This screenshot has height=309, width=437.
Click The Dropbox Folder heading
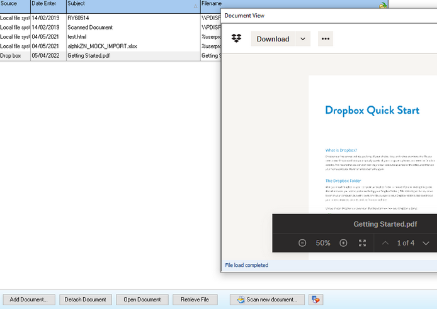[x=343, y=181]
